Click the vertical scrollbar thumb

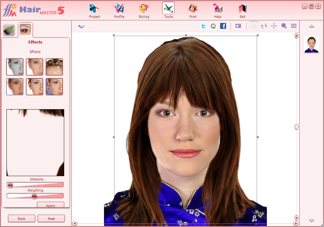(x=297, y=127)
